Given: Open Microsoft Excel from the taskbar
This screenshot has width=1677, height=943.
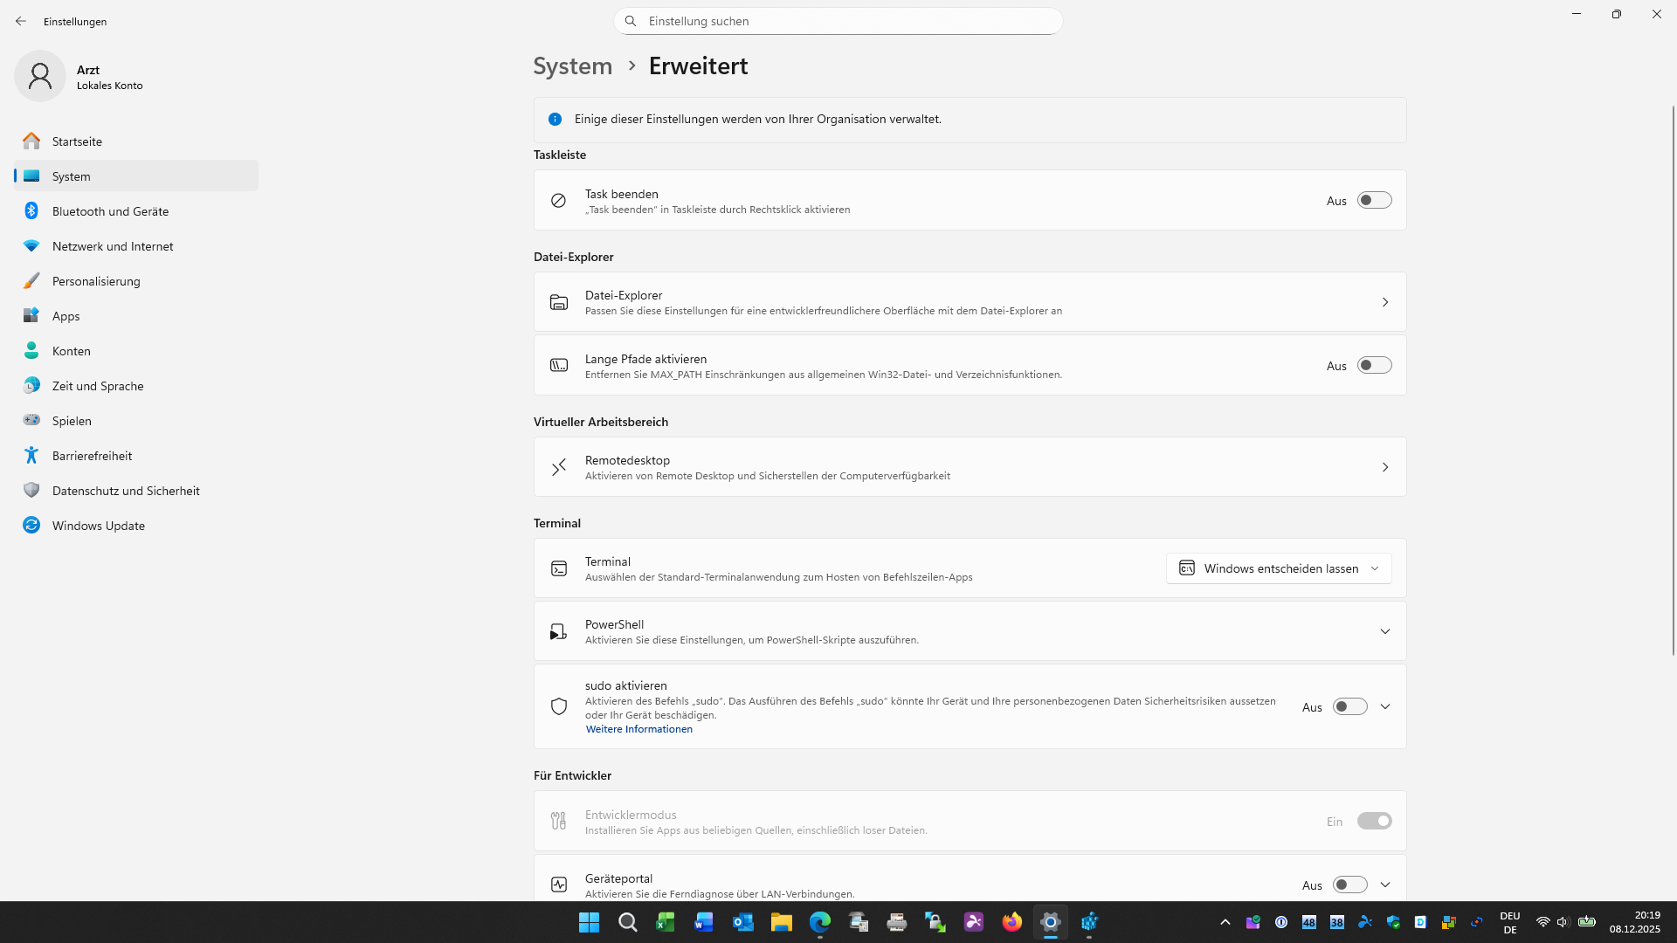Looking at the screenshot, I should [666, 922].
